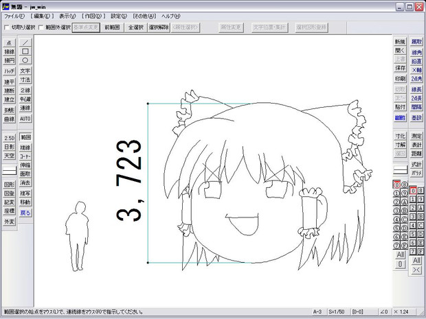Choose the 連線 continuous line tool
This screenshot has width=426, height=319.
pyautogui.click(x=25, y=108)
